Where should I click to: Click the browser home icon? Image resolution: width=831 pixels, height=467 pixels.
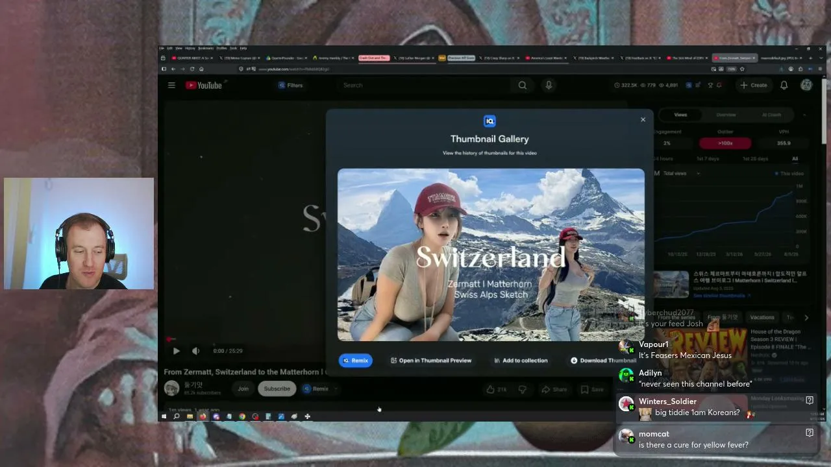[x=201, y=69]
